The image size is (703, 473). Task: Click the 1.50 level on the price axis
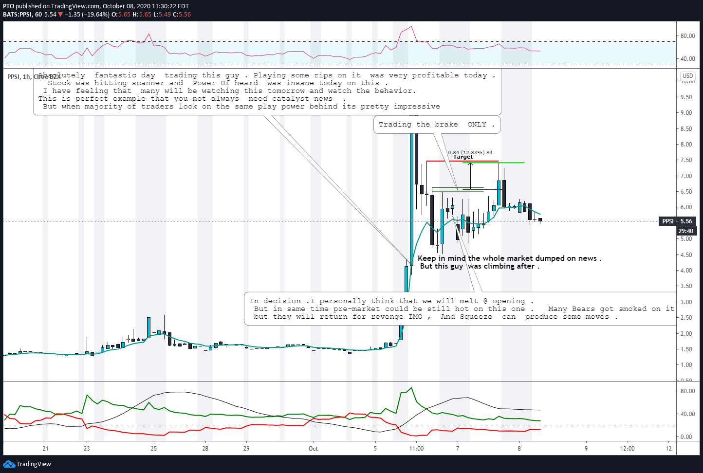tap(686, 349)
